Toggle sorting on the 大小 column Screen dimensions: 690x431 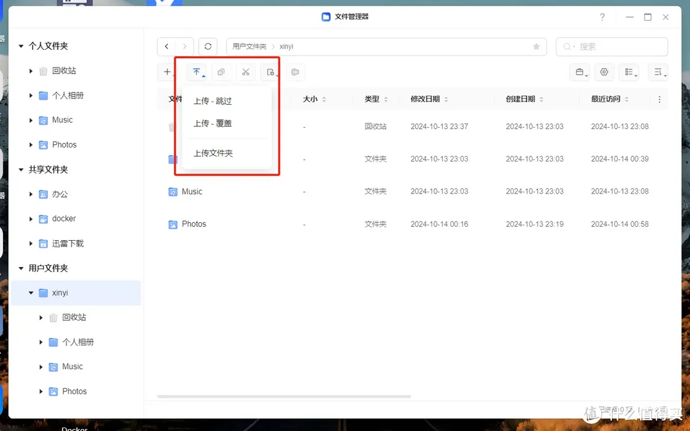point(312,99)
